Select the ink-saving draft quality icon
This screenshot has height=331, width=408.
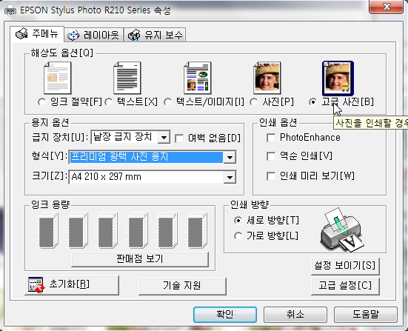58,78
